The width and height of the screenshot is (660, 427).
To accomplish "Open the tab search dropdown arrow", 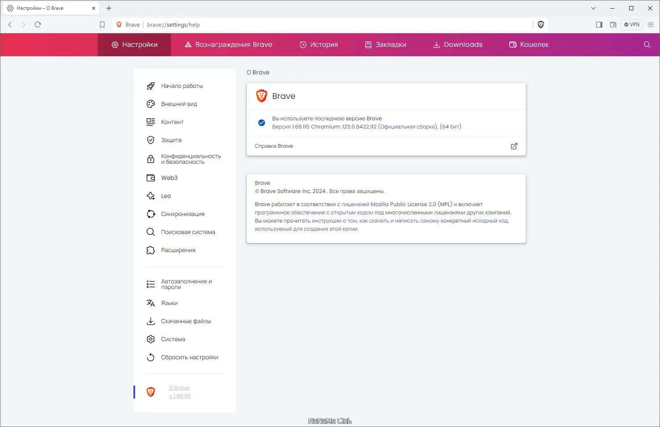I will (x=593, y=8).
